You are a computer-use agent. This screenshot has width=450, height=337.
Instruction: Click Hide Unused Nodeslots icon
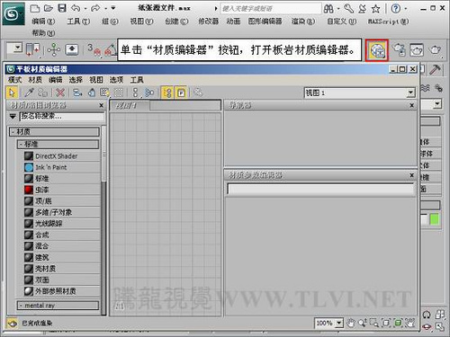coord(92,93)
